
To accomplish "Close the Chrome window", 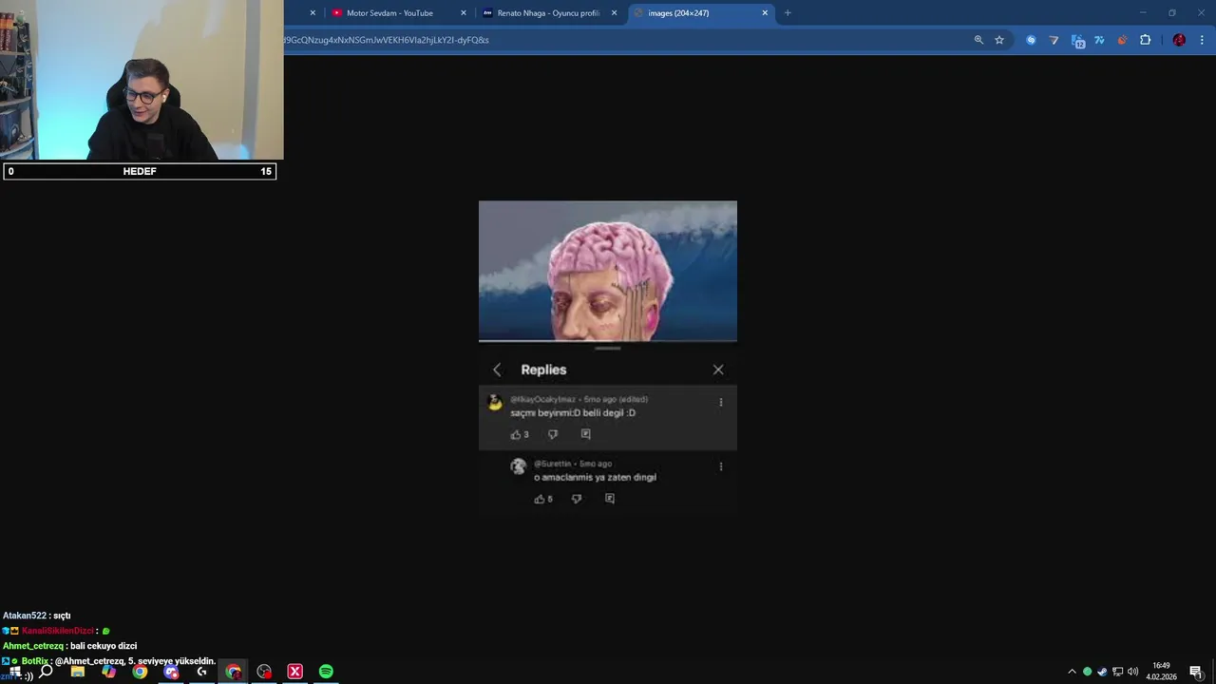I will [1201, 13].
